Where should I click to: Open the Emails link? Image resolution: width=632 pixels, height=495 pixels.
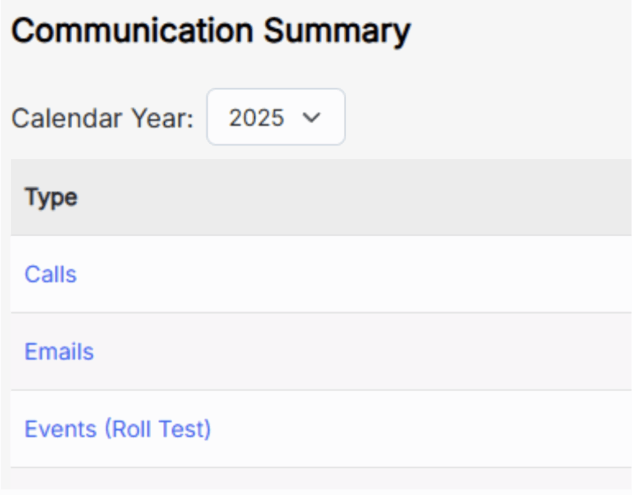[59, 352]
